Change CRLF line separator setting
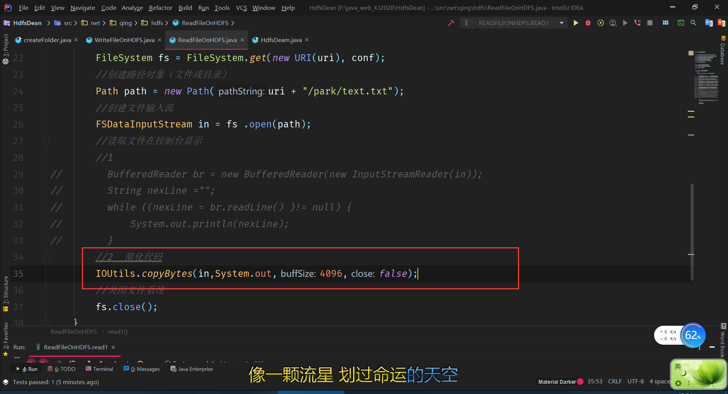728x394 pixels. click(x=615, y=381)
